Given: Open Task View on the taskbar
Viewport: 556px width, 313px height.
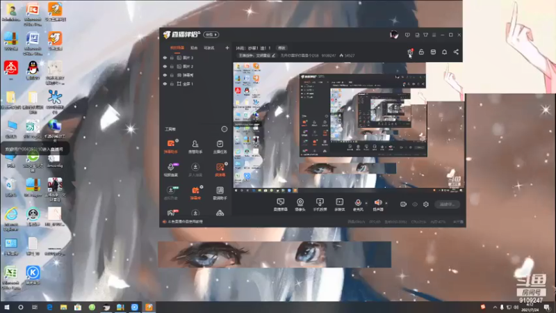Looking at the screenshot, I should (35, 307).
